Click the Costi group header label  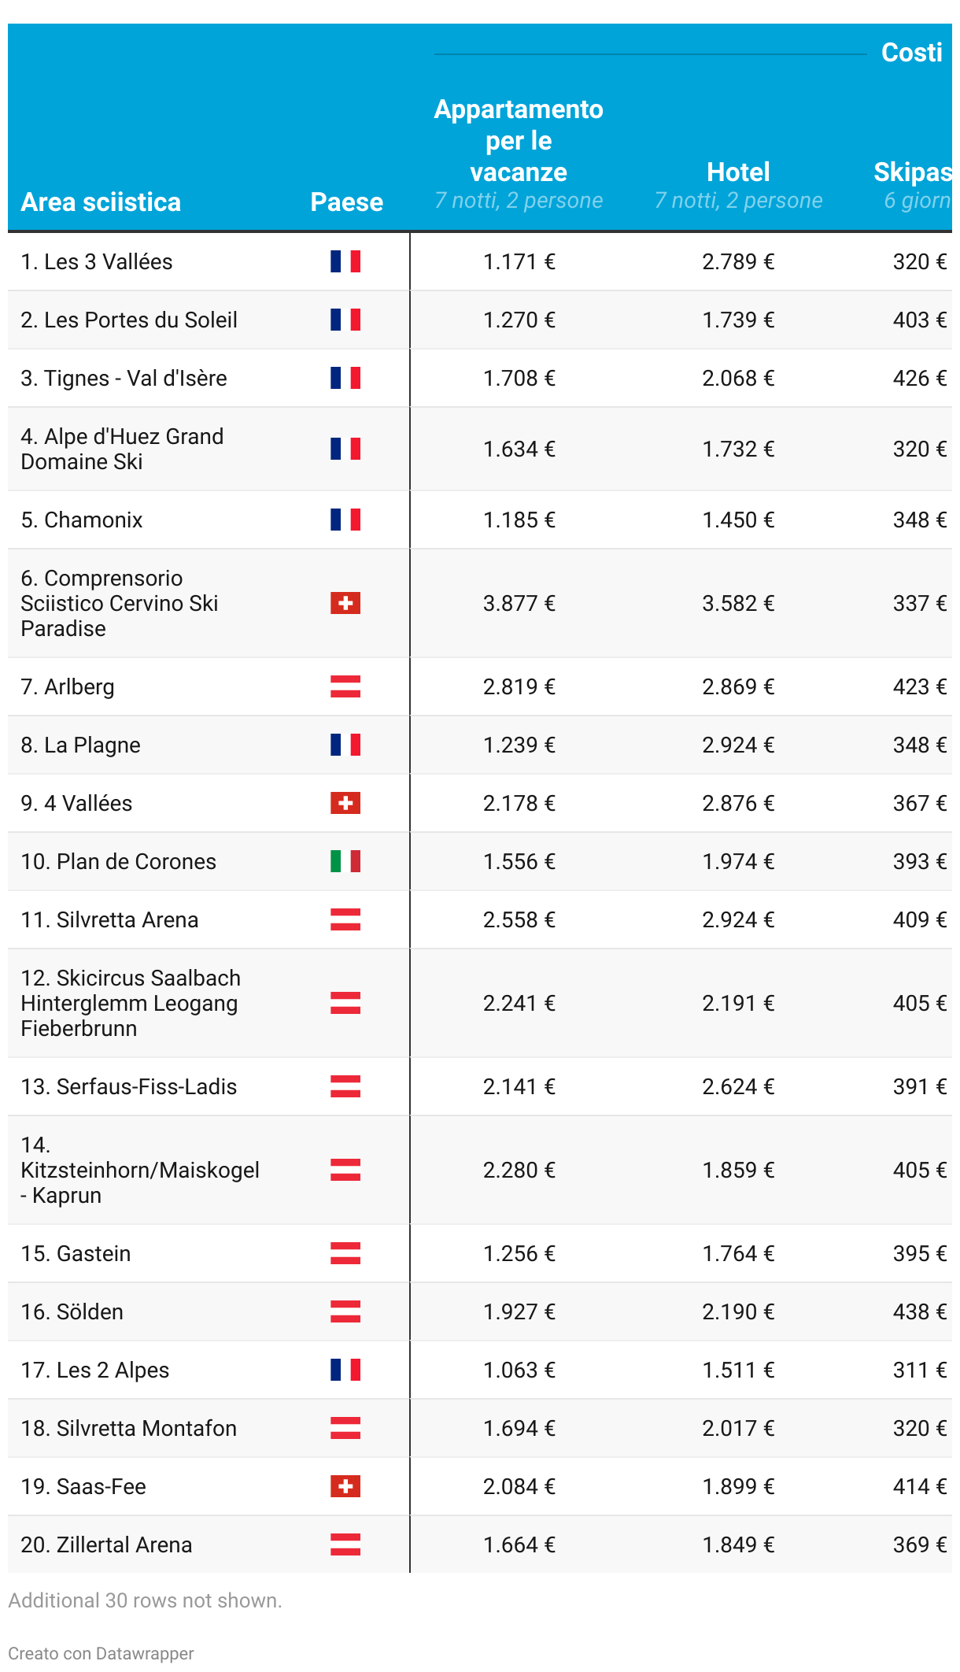912,52
